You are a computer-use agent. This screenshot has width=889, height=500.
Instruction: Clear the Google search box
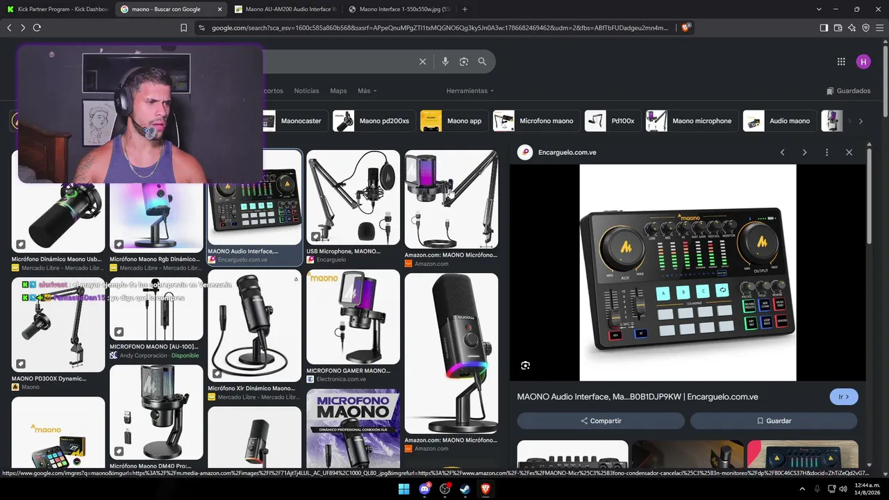coord(422,62)
